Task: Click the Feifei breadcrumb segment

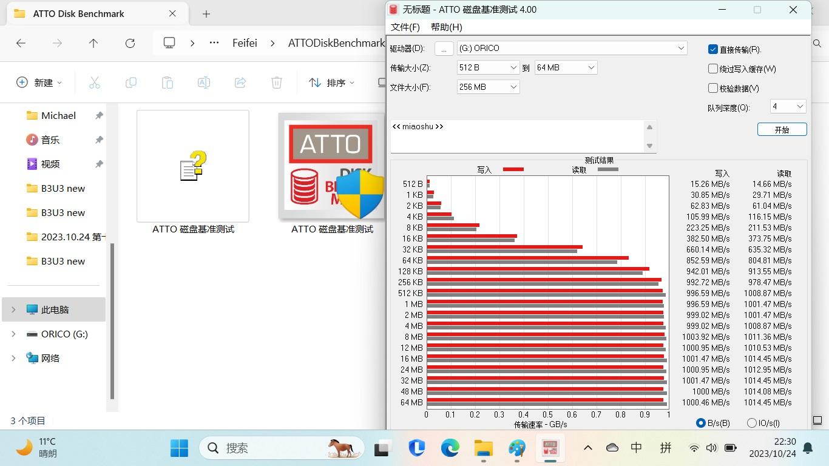Action: point(245,43)
